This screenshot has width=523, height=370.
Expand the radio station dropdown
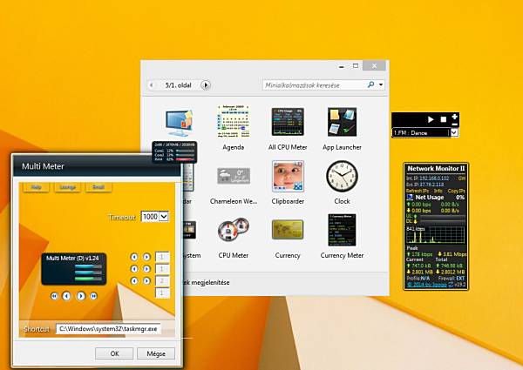(x=453, y=132)
